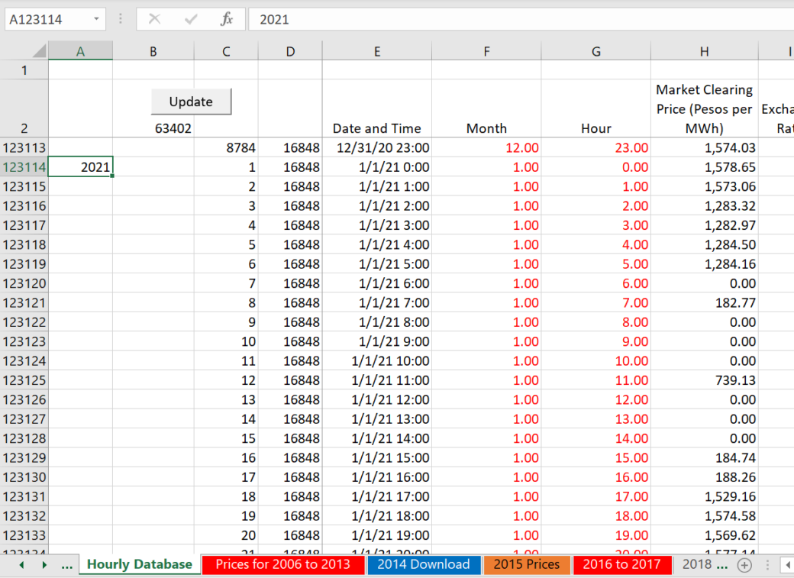Viewport: 794px width, 578px height.
Task: Click the formula bar Cancel X icon
Action: click(x=154, y=19)
